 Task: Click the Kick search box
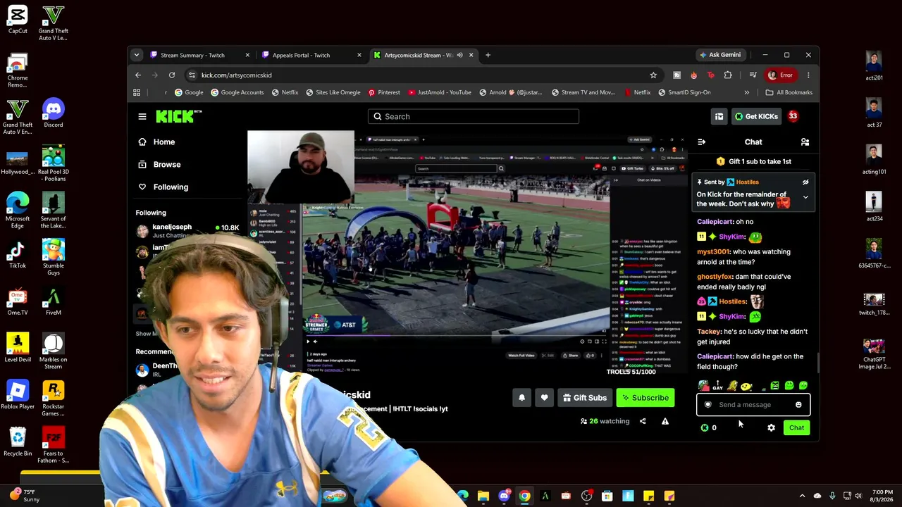click(473, 116)
